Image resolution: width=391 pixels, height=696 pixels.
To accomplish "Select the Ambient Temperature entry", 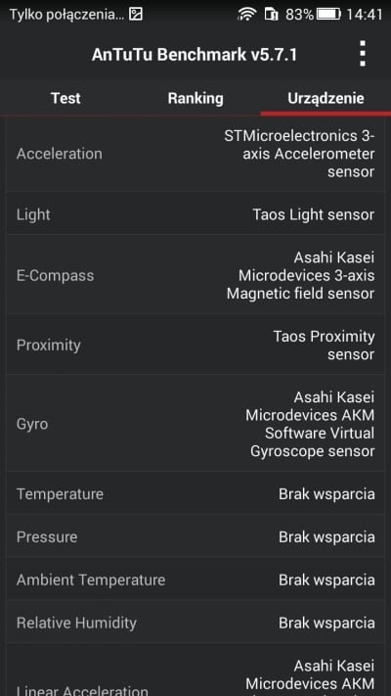I will (195, 580).
